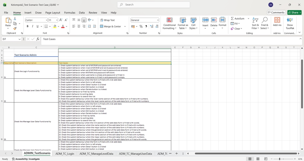The image size is (304, 161).
Task: Apply red font color
Action: pos(63,26)
